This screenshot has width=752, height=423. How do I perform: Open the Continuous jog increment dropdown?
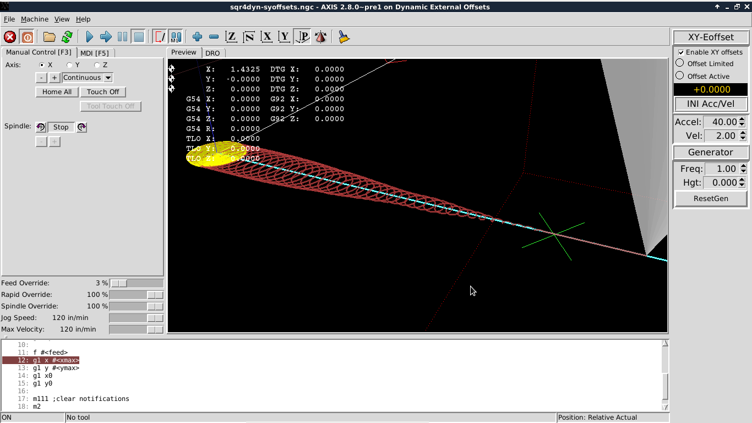88,78
